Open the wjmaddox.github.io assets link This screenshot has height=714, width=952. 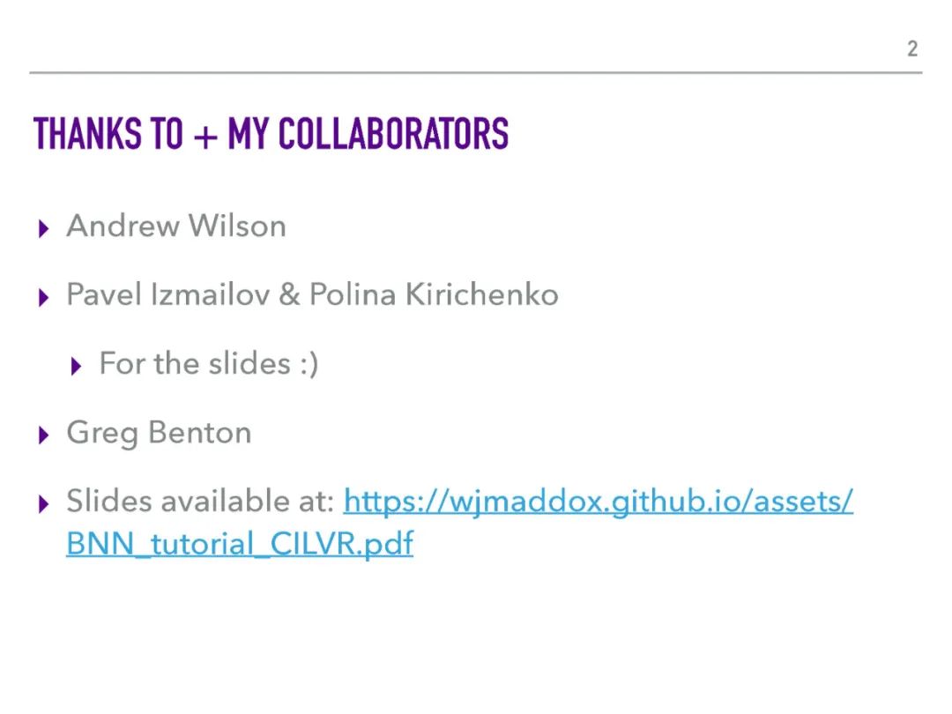click(598, 502)
